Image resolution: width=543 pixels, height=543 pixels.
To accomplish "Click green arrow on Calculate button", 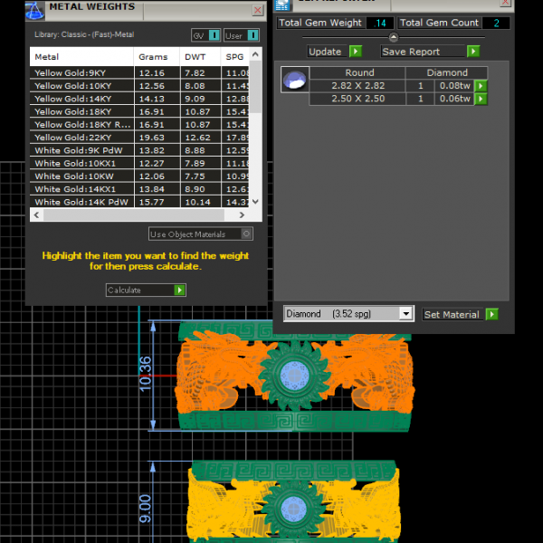I will click(x=180, y=291).
